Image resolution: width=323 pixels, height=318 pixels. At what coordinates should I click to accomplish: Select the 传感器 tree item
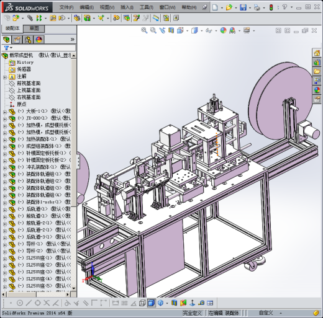(x=24, y=69)
